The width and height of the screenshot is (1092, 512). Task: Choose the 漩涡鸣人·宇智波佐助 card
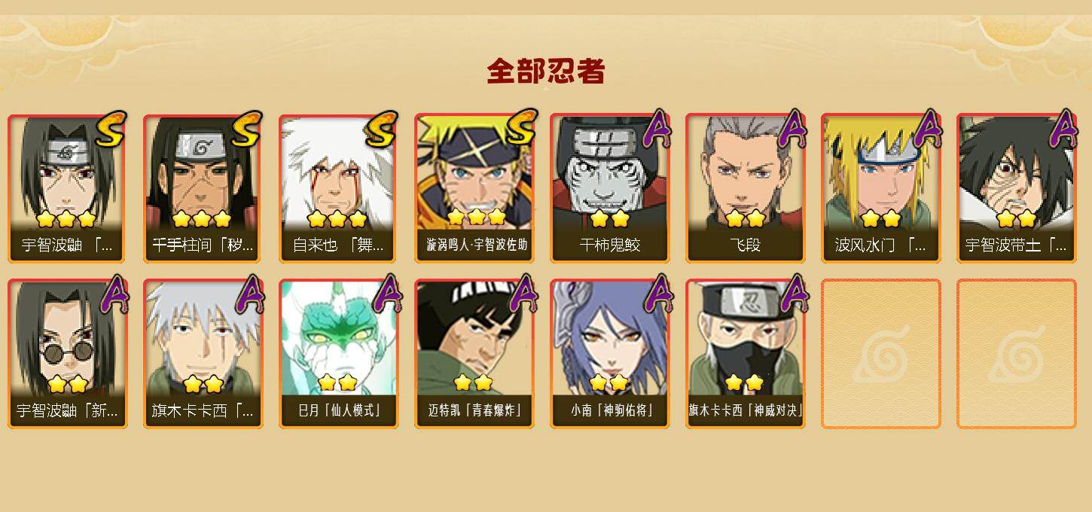pos(474,188)
